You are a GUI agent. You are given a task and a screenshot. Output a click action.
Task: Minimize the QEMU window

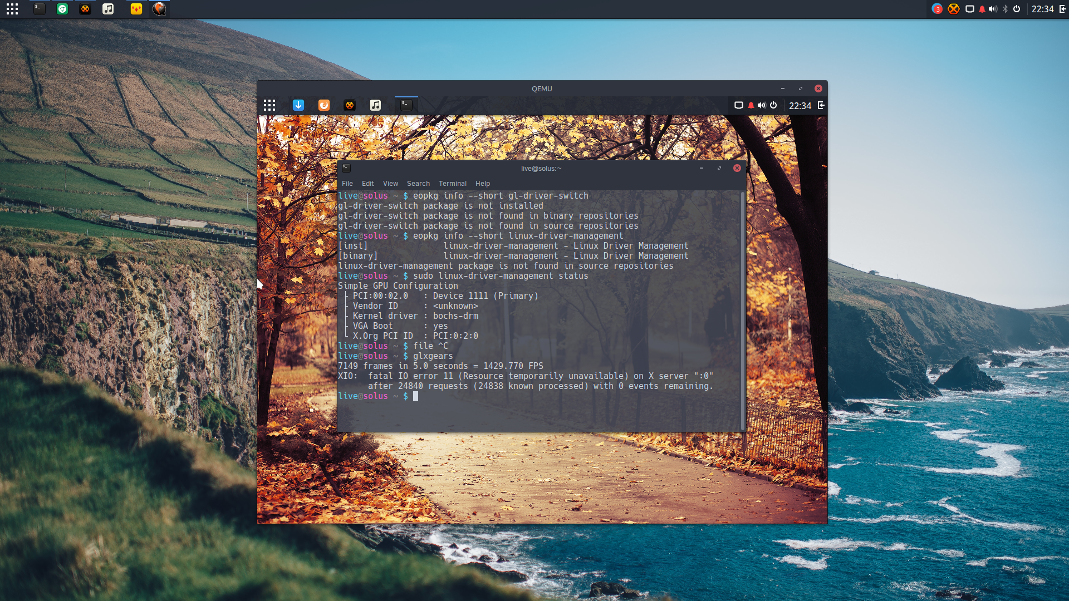click(x=783, y=88)
